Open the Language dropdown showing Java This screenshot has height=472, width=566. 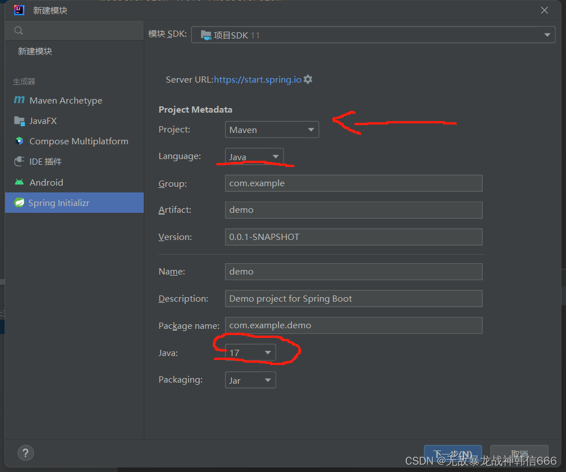(x=254, y=157)
